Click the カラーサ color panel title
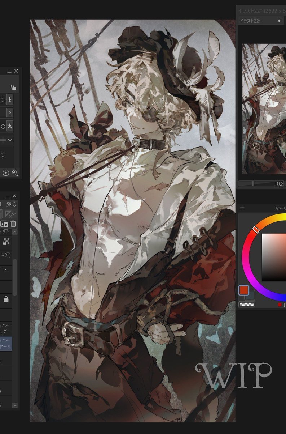 [x=280, y=209]
